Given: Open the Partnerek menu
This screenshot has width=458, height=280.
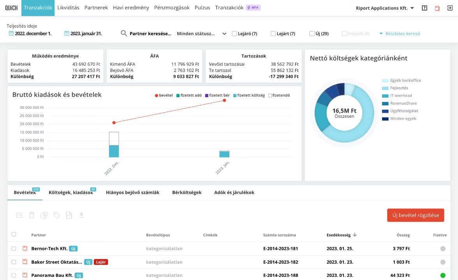Looking at the screenshot, I should (x=96, y=8).
